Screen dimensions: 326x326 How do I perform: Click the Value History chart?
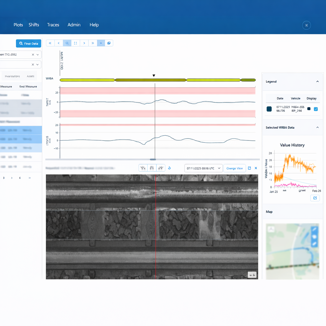tap(293, 169)
